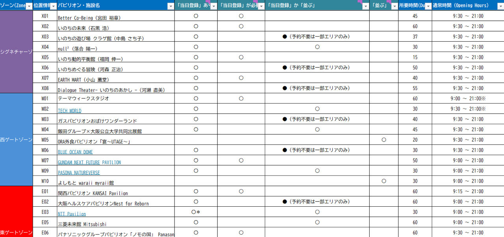Click duration value 20 in row W05
The width and height of the screenshot is (504, 237).
click(x=415, y=140)
